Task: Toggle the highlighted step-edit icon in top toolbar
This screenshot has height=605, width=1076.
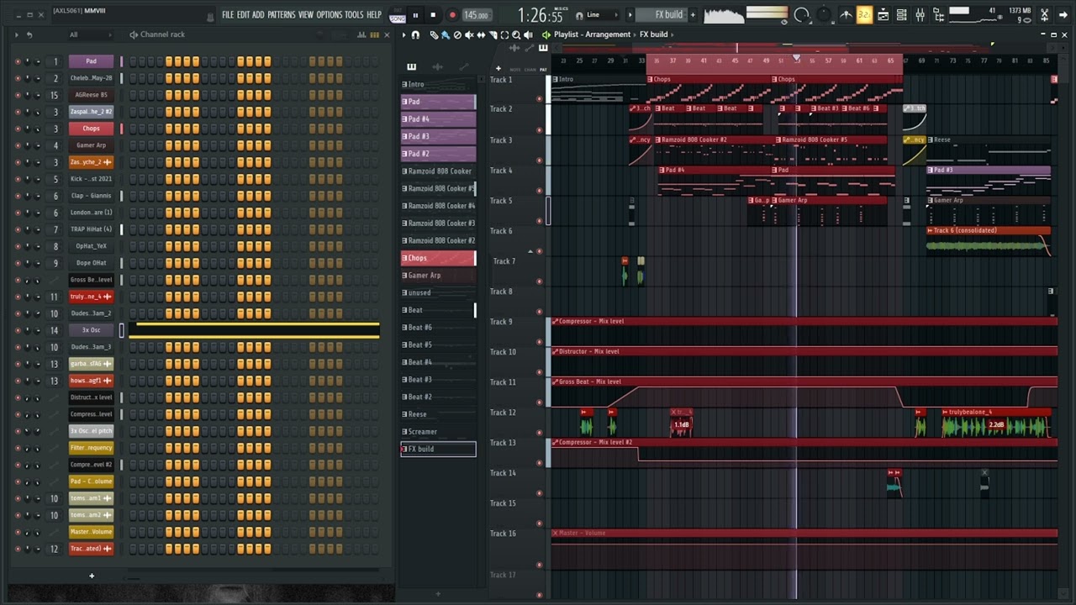Action: pos(864,14)
